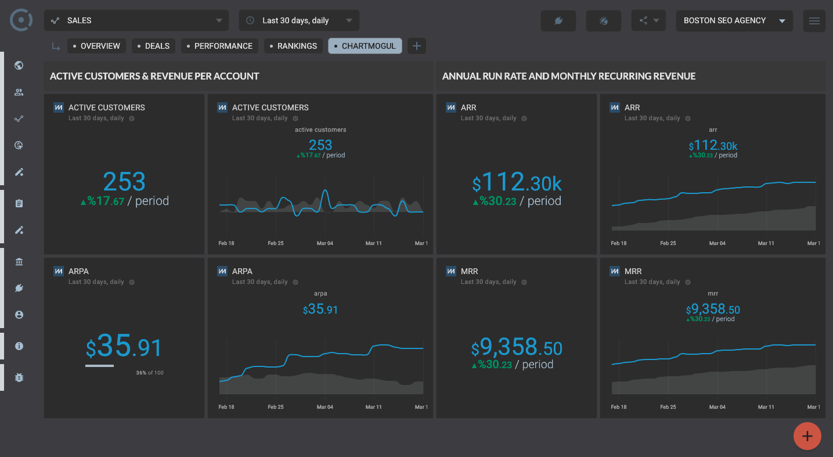Click the clock icon in the date range selector
The width and height of the screenshot is (833, 457).
(250, 20)
